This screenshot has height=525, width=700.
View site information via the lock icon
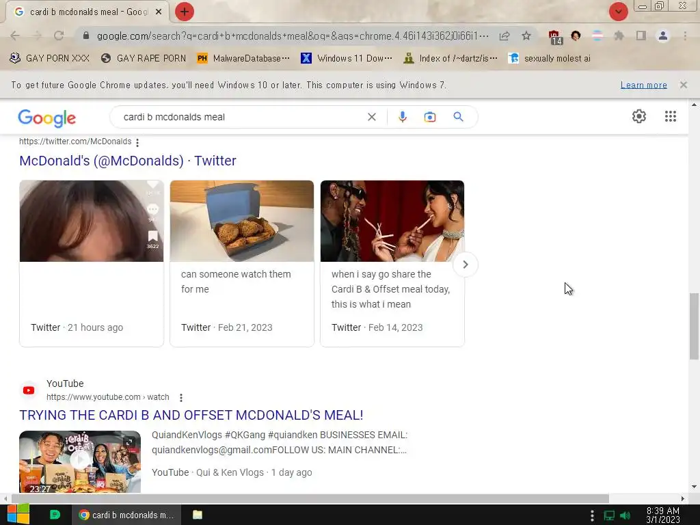86,36
